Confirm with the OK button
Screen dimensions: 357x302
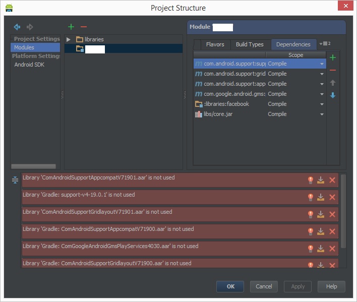[230, 286]
